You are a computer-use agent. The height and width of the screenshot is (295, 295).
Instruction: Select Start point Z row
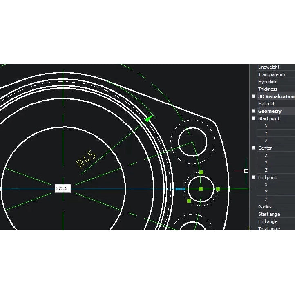click(276, 141)
